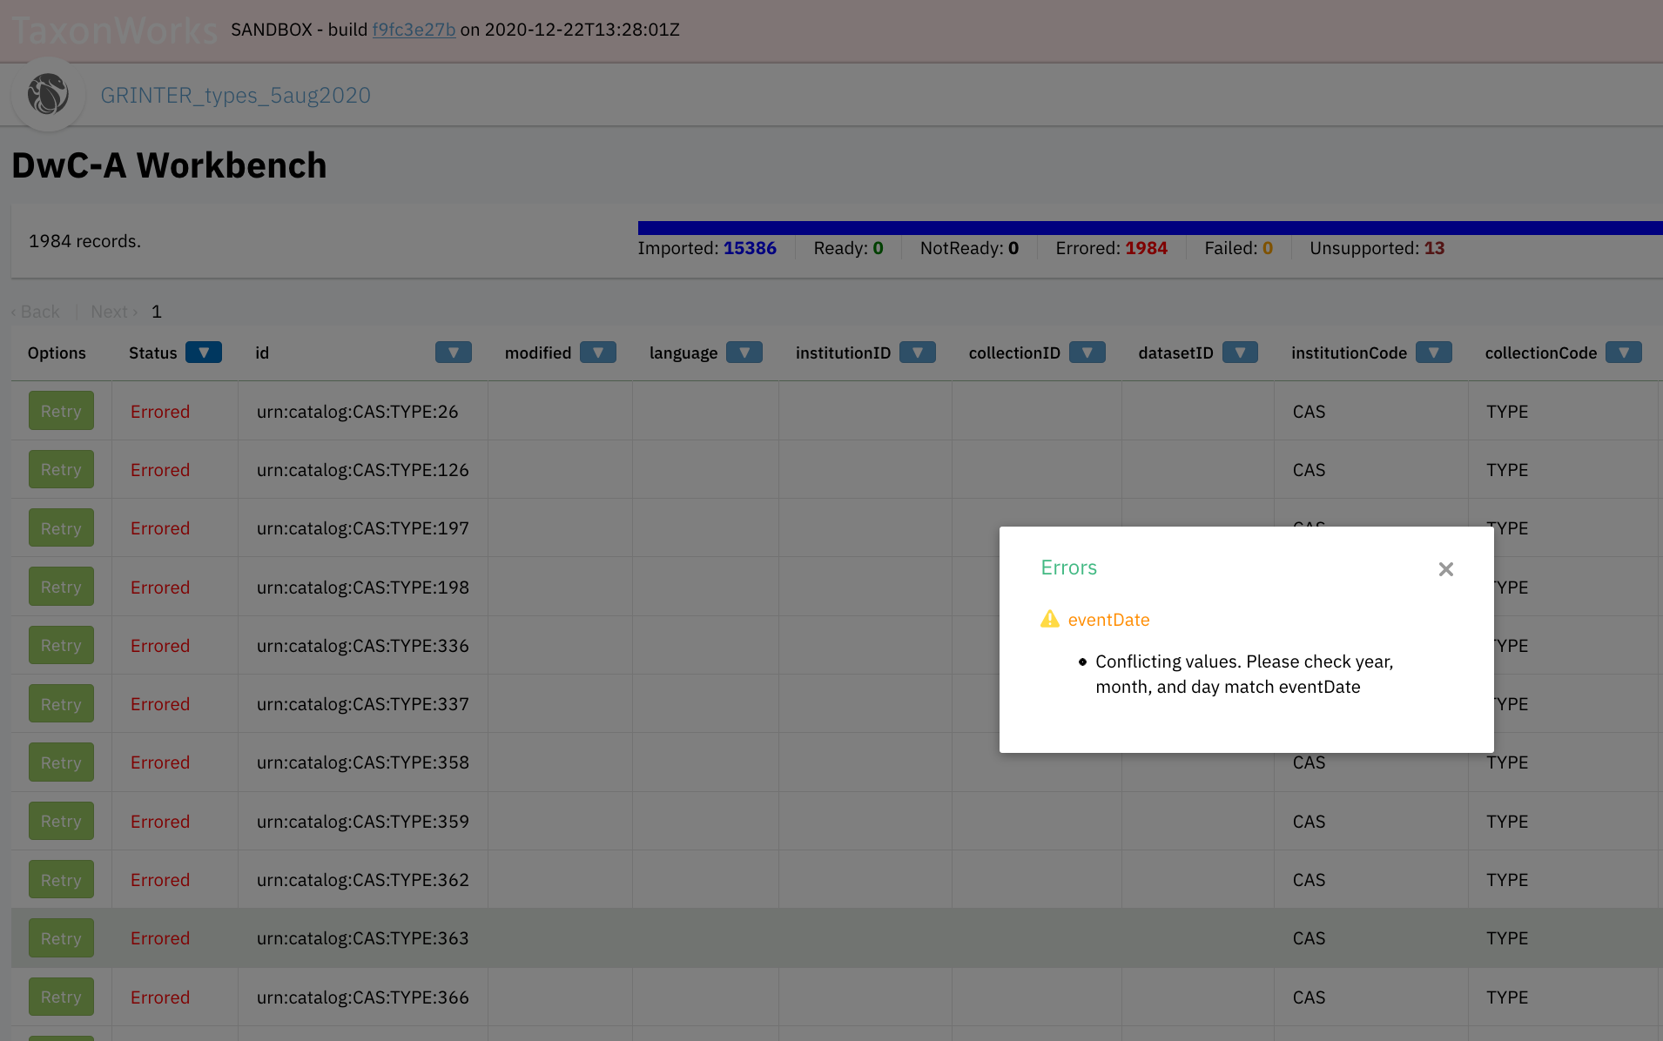
Task: Open the collectionCode column filter dropdown
Action: 1624,353
